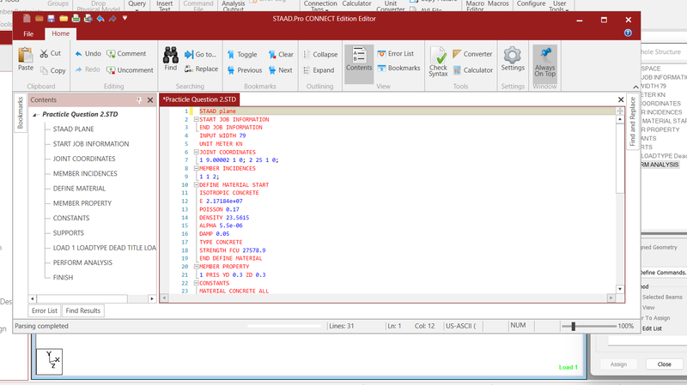The width and height of the screenshot is (687, 385).
Task: Run Check Syntax
Action: (438, 61)
